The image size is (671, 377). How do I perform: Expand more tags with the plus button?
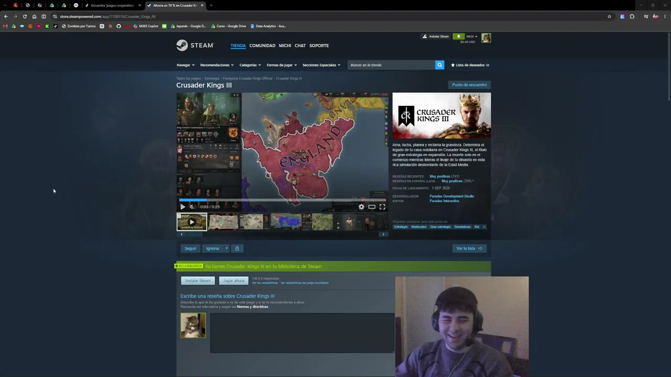tap(484, 227)
